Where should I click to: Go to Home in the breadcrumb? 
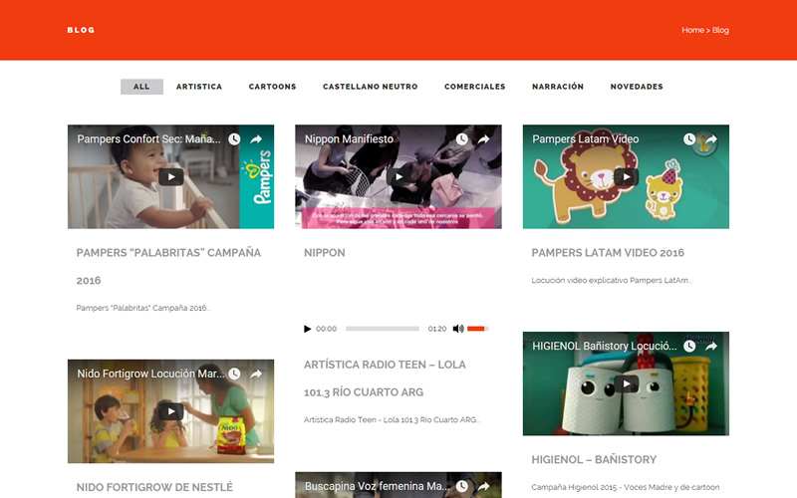[x=692, y=31]
